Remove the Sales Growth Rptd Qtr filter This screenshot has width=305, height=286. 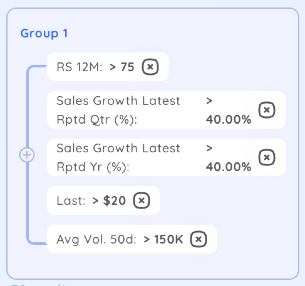(267, 110)
